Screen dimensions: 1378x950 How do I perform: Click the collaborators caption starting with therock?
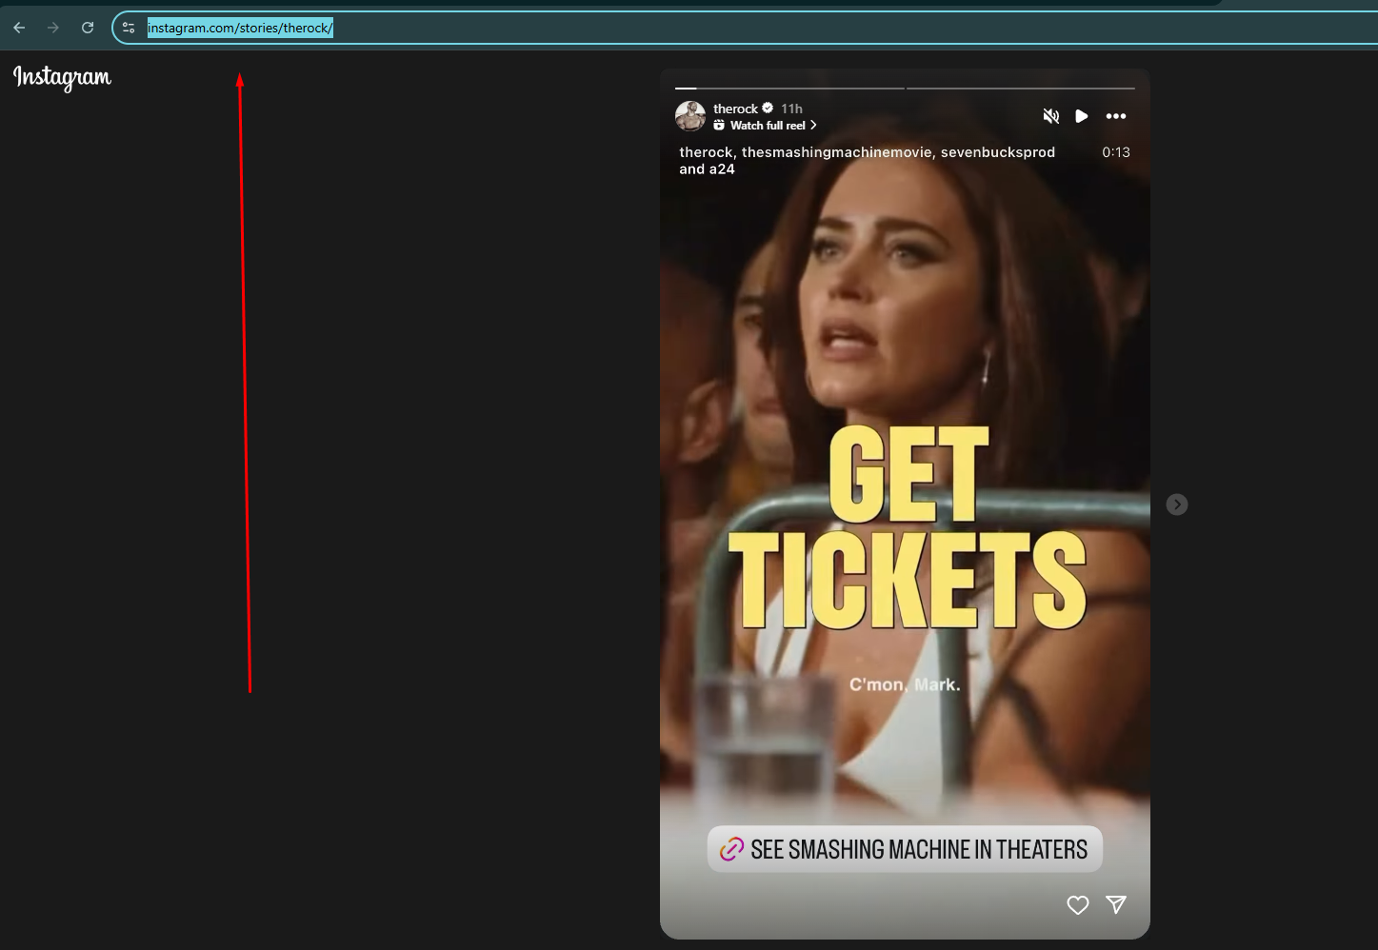[867, 160]
